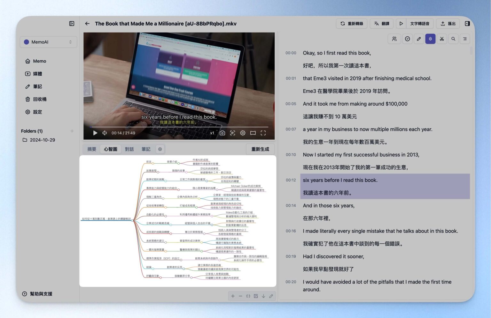
Task: Select the speaker identification icon in transcript toolbar
Action: [x=394, y=39]
